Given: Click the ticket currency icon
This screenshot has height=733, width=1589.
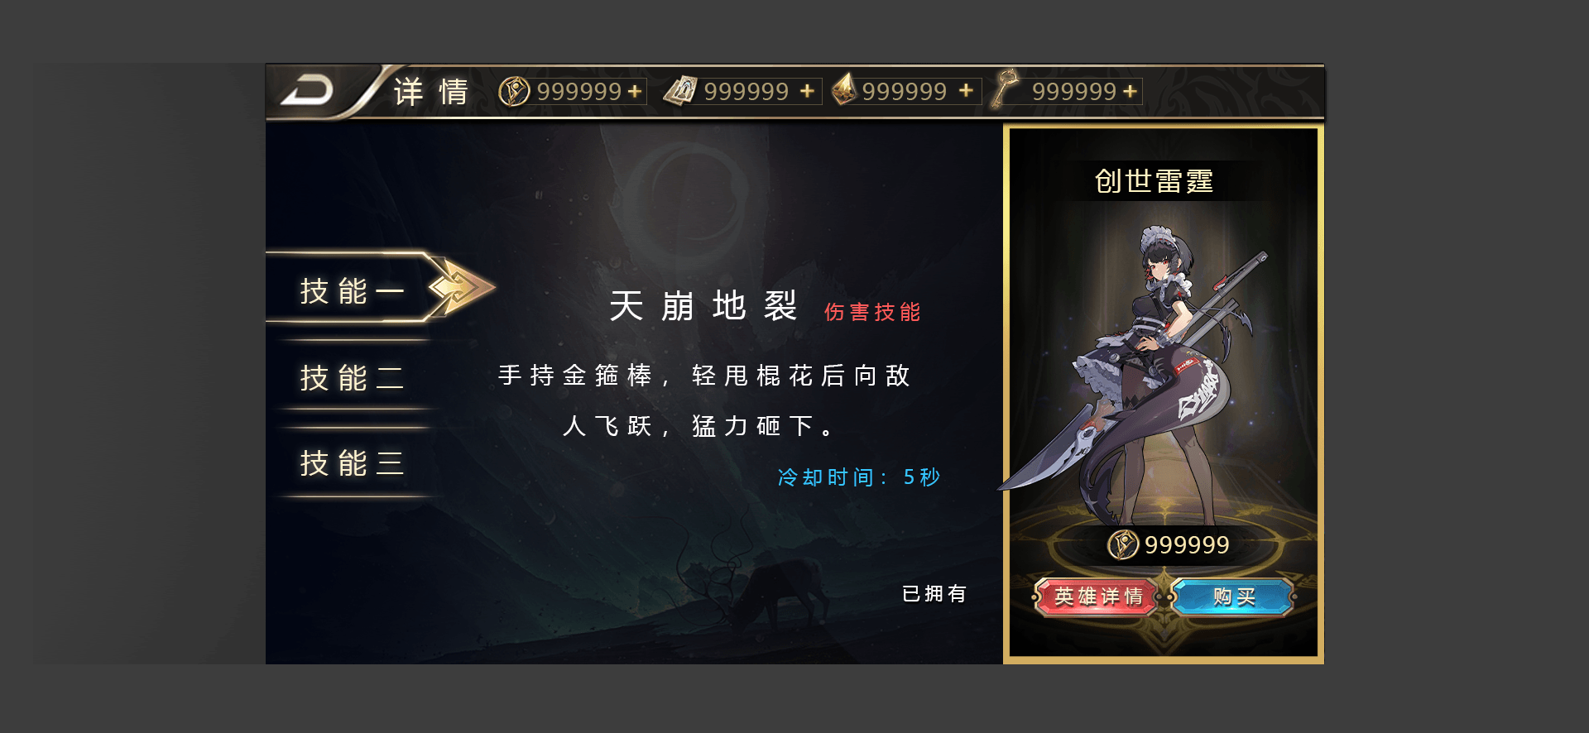Looking at the screenshot, I should pyautogui.click(x=680, y=90).
